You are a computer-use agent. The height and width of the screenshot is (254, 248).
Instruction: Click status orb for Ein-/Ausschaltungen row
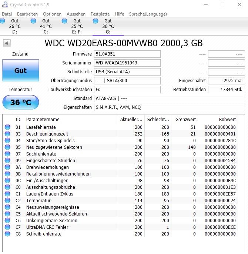[x=7, y=180]
